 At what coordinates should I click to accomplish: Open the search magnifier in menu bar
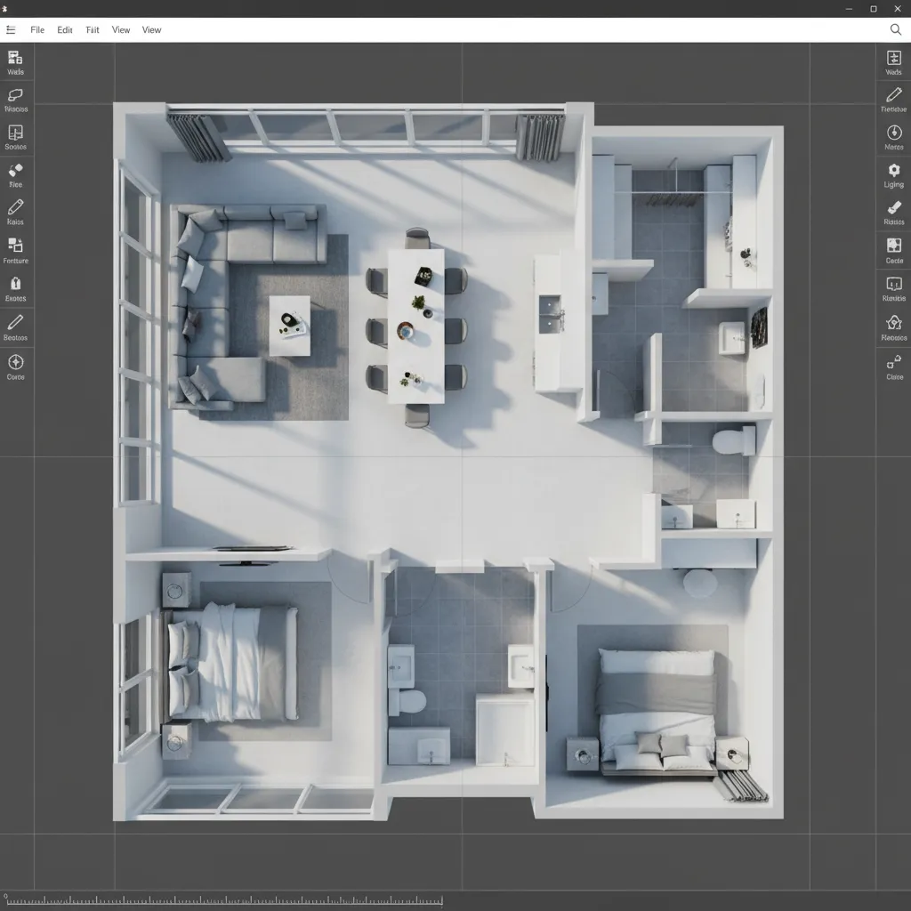click(x=895, y=29)
